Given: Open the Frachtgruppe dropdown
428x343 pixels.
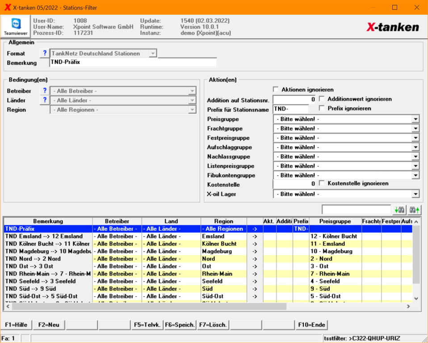Looking at the screenshot, I should coord(415,128).
